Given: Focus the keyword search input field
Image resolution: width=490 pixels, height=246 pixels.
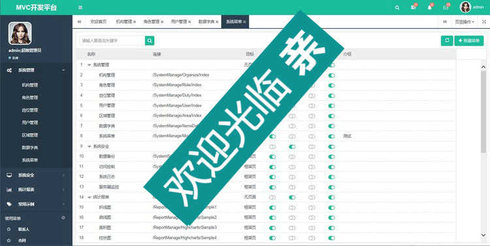Looking at the screenshot, I should (112, 41).
